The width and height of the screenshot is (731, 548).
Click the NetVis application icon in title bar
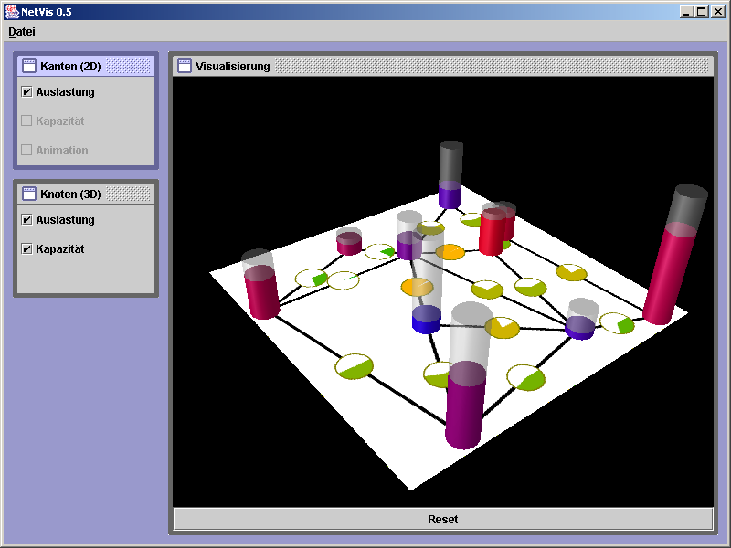pos(12,12)
